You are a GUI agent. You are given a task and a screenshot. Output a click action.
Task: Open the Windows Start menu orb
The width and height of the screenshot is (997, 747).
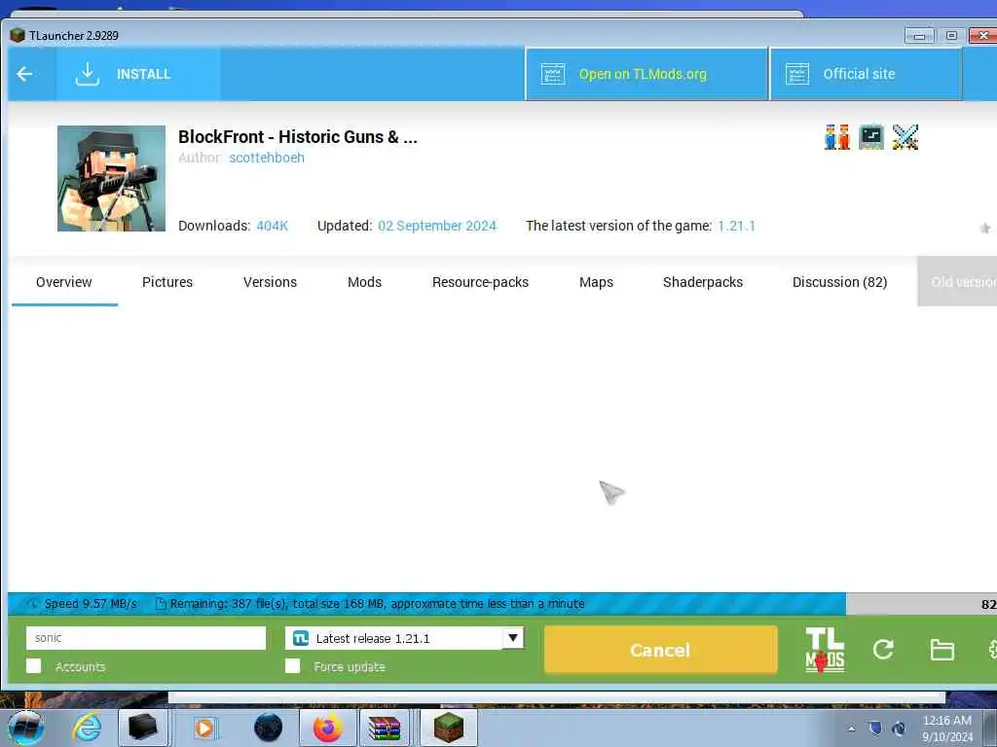(x=26, y=728)
